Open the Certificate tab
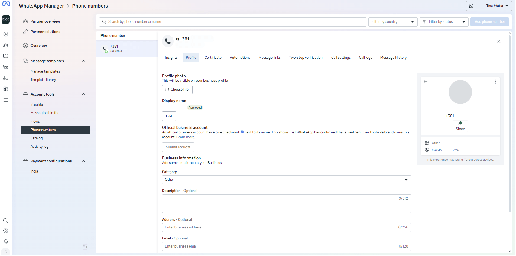516x256 pixels. 213,58
